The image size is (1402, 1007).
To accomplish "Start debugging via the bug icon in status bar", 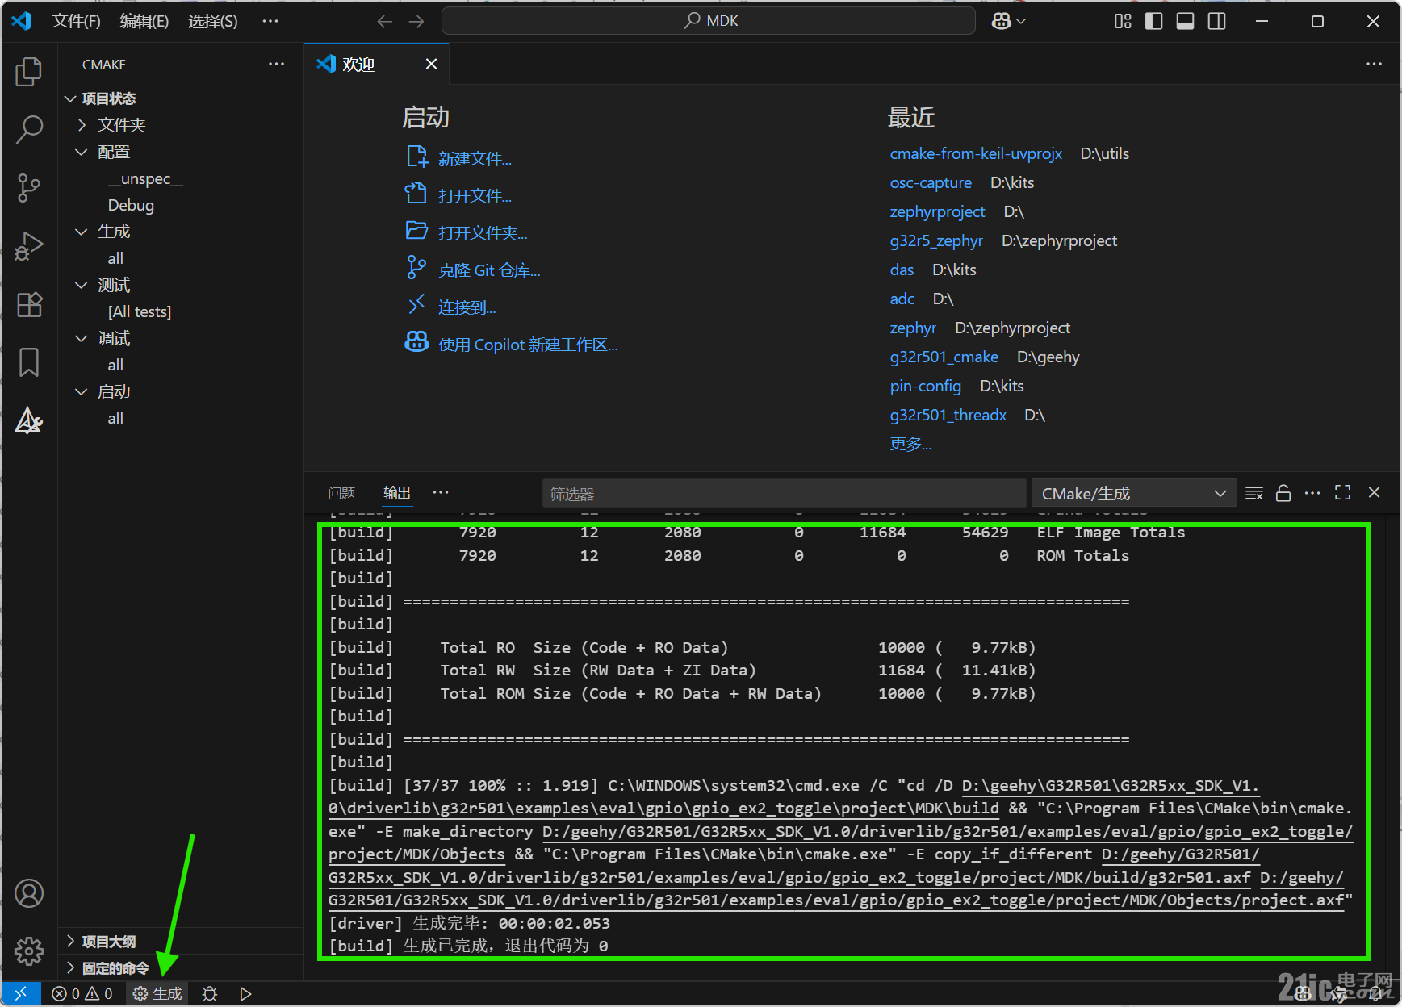I will [210, 993].
